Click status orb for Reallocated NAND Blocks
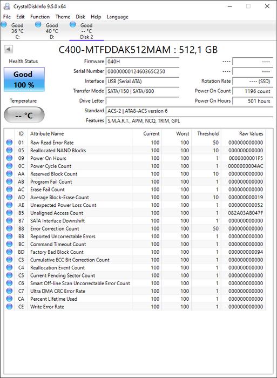Viewport: 277px width, 378px height. click(9, 150)
